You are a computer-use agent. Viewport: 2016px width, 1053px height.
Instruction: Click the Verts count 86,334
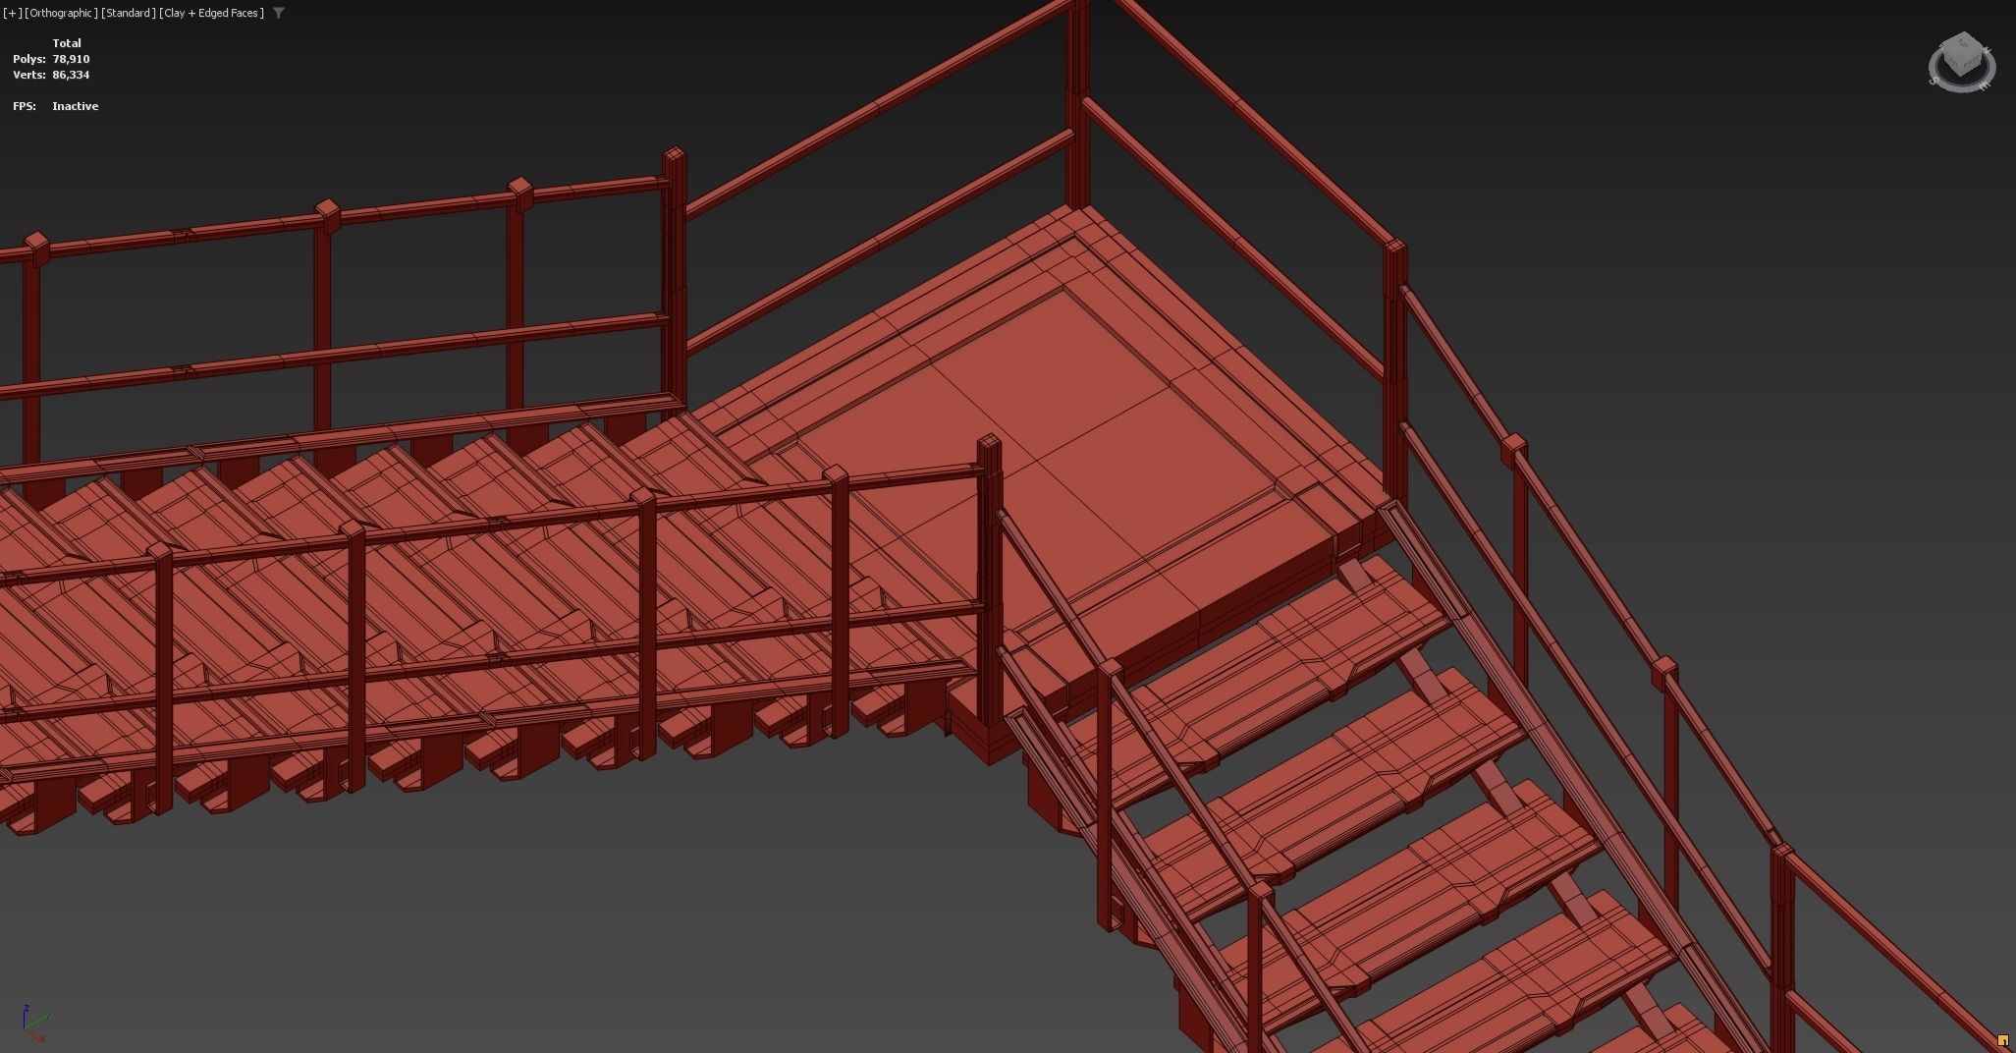[x=71, y=75]
